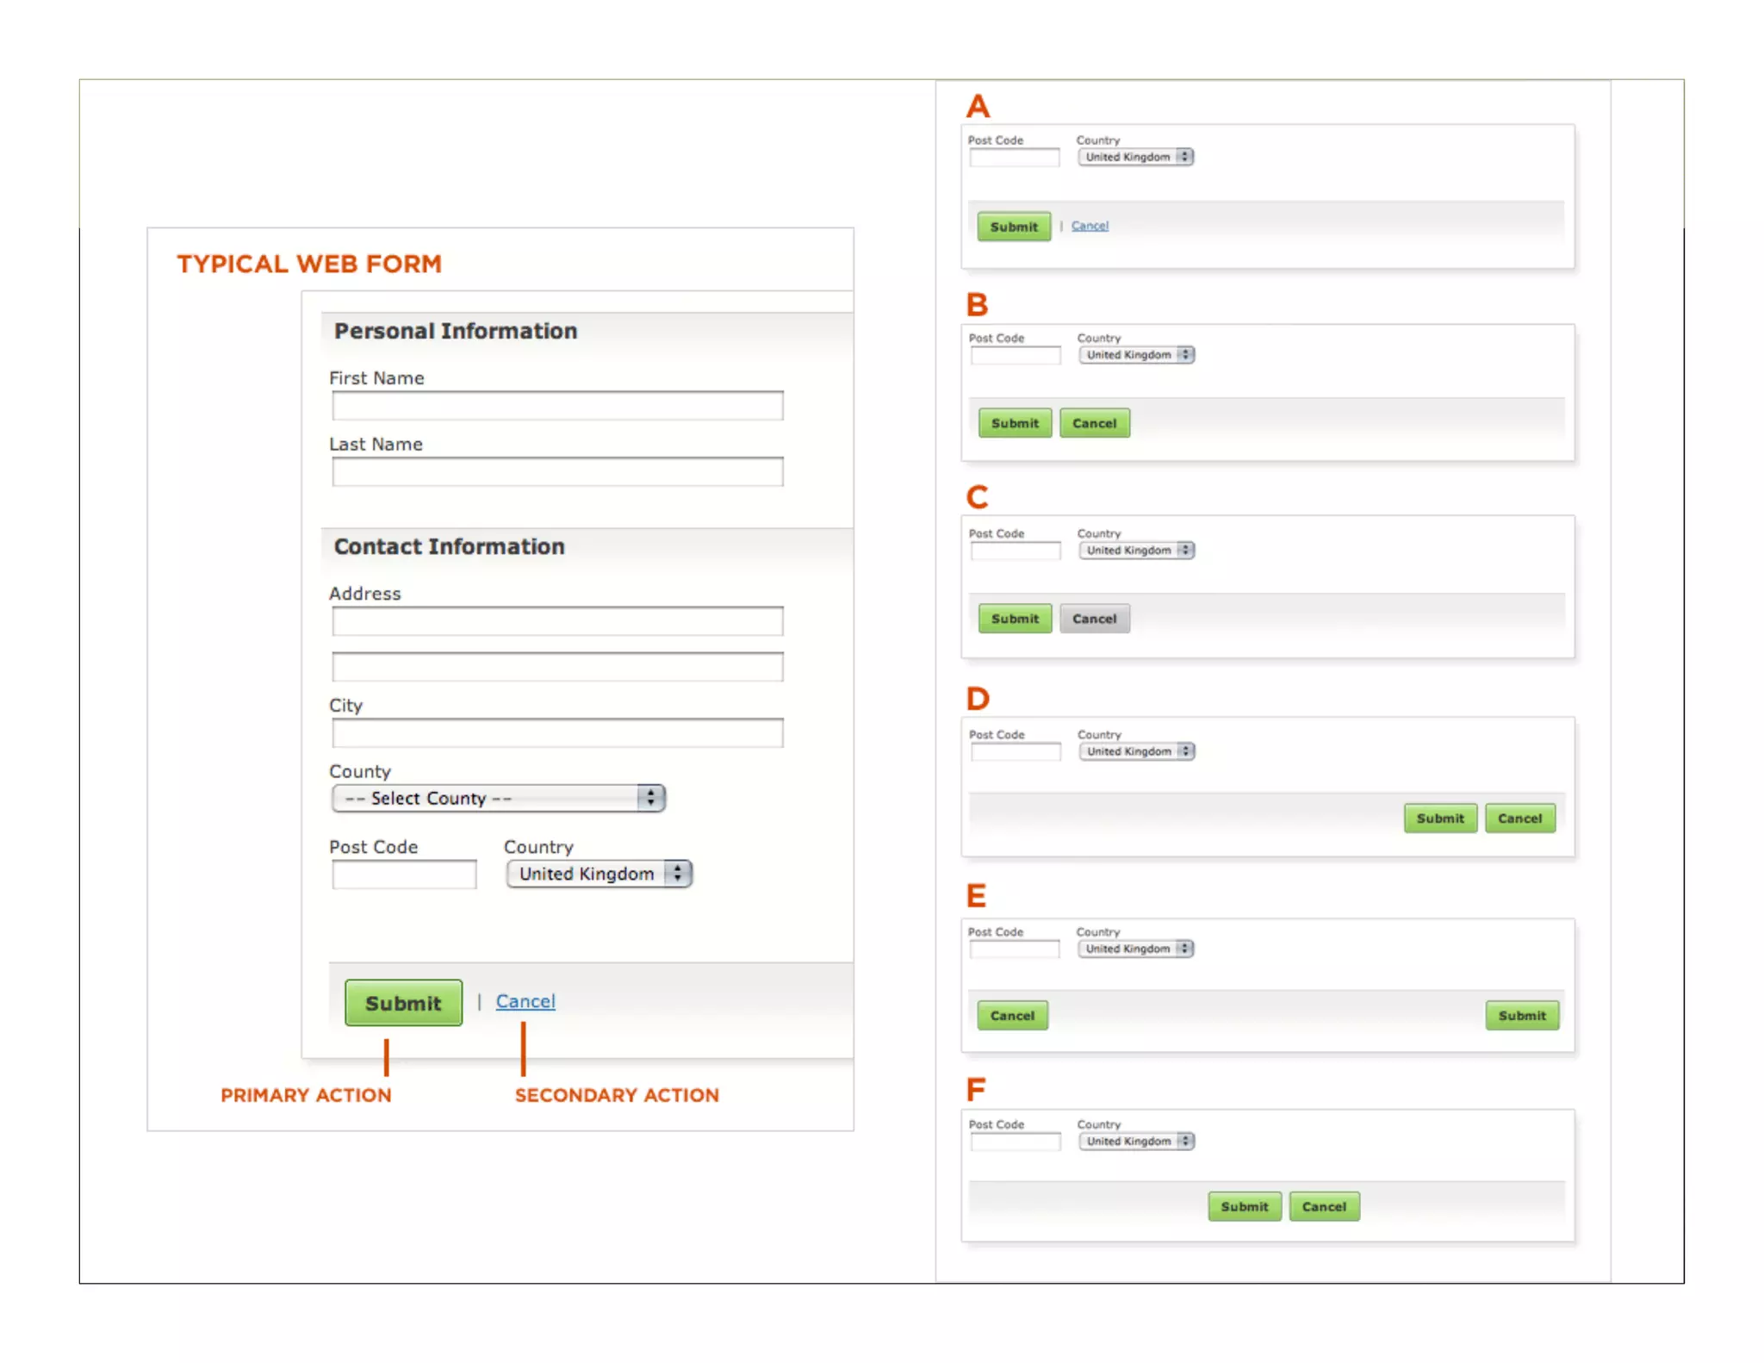Screen dimensions: 1764x1363
Task: Click the main form's Post Code field
Action: click(x=404, y=874)
